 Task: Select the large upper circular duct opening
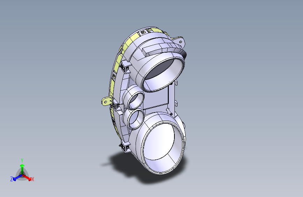[x=164, y=75]
